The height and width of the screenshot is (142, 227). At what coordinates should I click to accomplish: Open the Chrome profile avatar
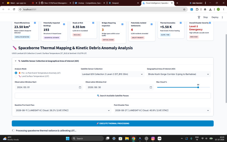218,9
